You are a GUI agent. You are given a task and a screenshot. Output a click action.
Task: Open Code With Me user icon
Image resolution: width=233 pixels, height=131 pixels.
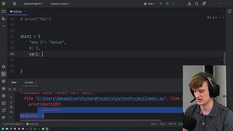189,4
